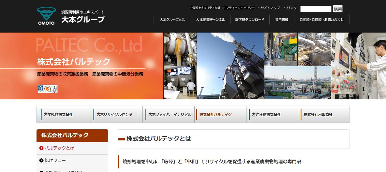Image resolution: width=386 pixels, height=172 pixels.
Task: Click the 資源再利用のエキスパート tagline
Action: [x=83, y=12]
